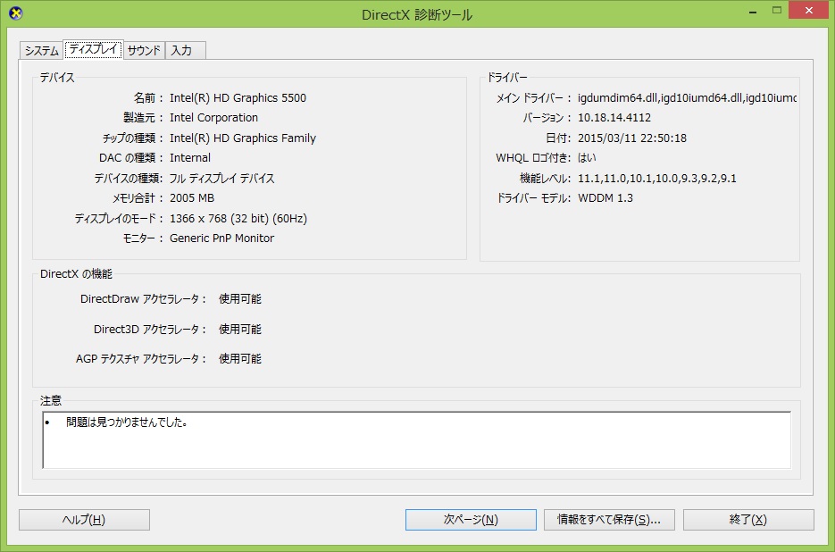Click the WHQL logo value はい

pos(587,158)
